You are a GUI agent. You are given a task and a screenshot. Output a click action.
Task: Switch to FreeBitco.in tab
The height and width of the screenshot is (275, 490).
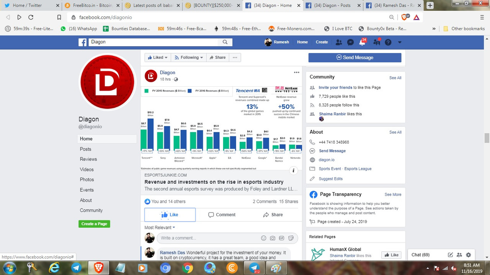(92, 5)
